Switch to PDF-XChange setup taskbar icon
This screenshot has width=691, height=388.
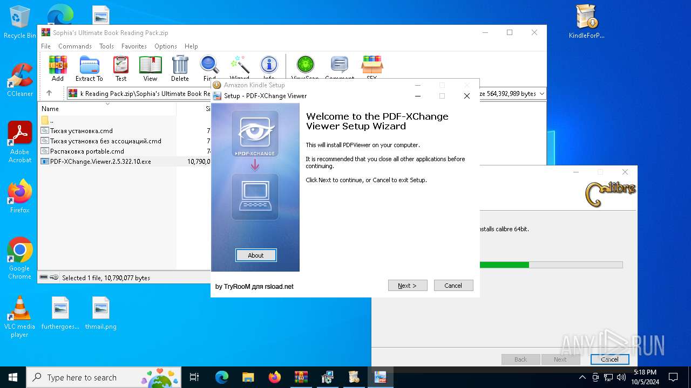click(381, 377)
